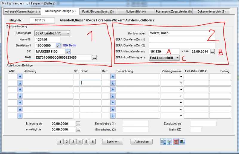Viewport: 239px width, 154px height.
Task: Click the rightmost icon in the bottom toolbar
Action: 183,142
